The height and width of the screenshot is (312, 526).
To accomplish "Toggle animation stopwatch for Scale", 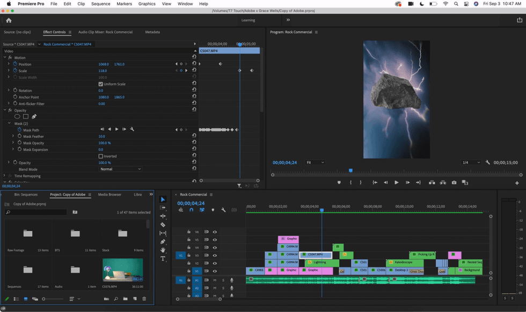I will coord(15,70).
